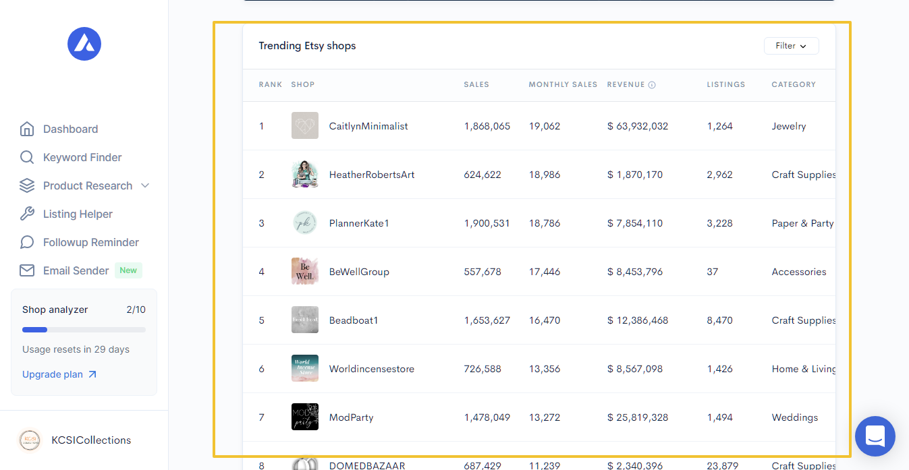
Task: Click the Keyword Finder magnifier icon
Action: pyautogui.click(x=27, y=157)
